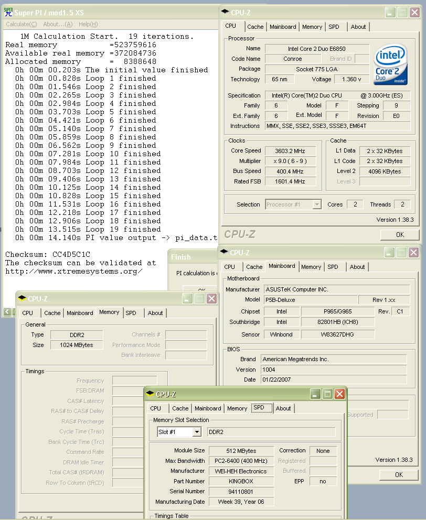Click the memory size value '1024 MBytes'
The width and height of the screenshot is (426, 520).
[x=77, y=345]
